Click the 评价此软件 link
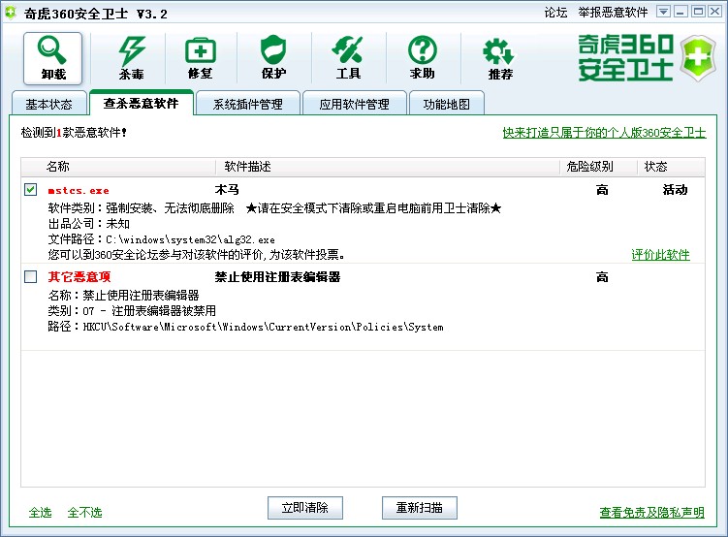Viewport: 728px width, 537px height. (x=660, y=254)
